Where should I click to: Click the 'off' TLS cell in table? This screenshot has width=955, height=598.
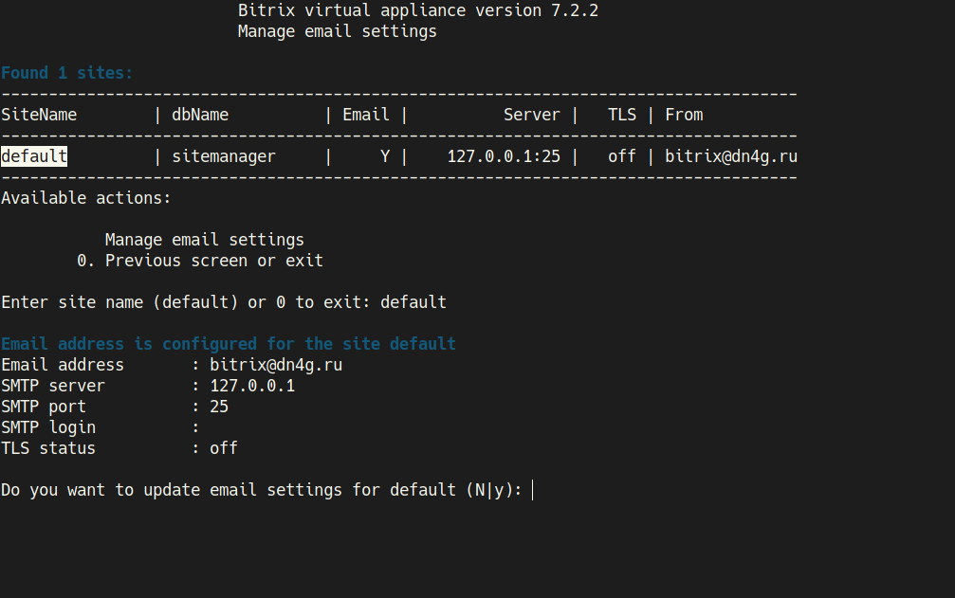[622, 156]
